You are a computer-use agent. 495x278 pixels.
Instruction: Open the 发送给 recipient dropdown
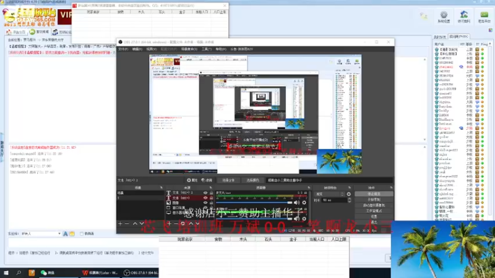[41, 234]
